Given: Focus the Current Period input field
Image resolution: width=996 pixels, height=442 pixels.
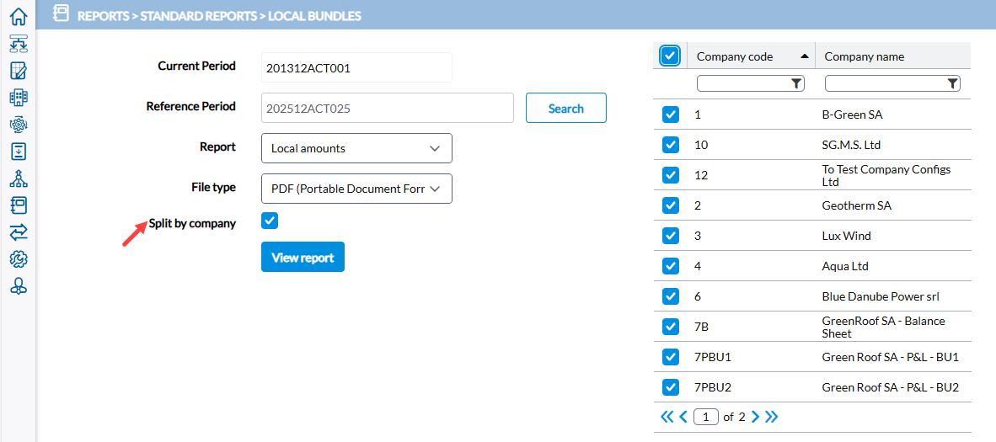Looking at the screenshot, I should click(x=356, y=67).
